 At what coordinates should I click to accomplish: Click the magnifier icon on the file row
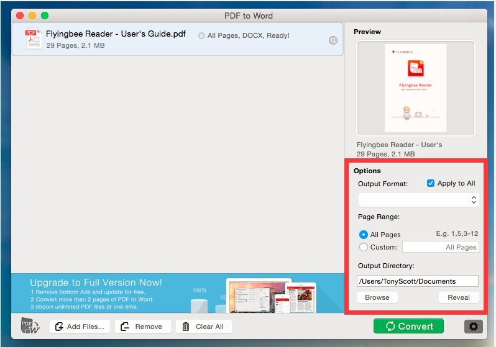pyautogui.click(x=333, y=40)
